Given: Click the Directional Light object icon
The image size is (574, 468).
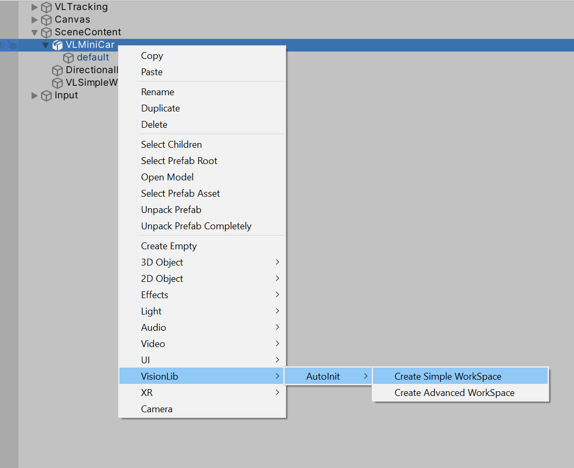Looking at the screenshot, I should (57, 70).
